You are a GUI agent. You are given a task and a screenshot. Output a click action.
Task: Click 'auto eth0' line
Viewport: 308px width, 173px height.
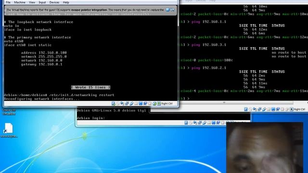[13, 41]
